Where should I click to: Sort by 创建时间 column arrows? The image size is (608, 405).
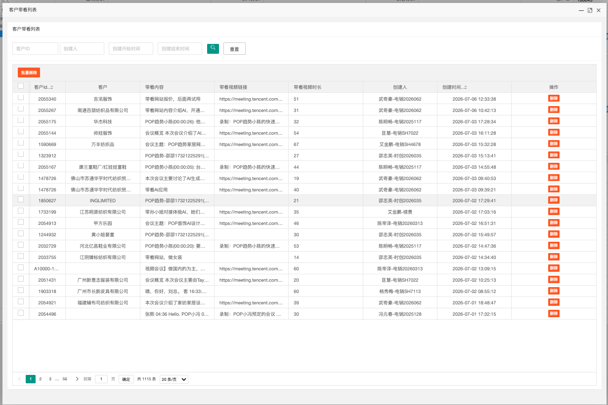click(466, 87)
